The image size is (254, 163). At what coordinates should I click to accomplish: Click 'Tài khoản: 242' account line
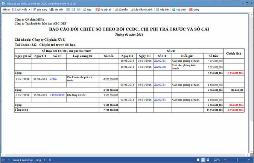pos(45,45)
